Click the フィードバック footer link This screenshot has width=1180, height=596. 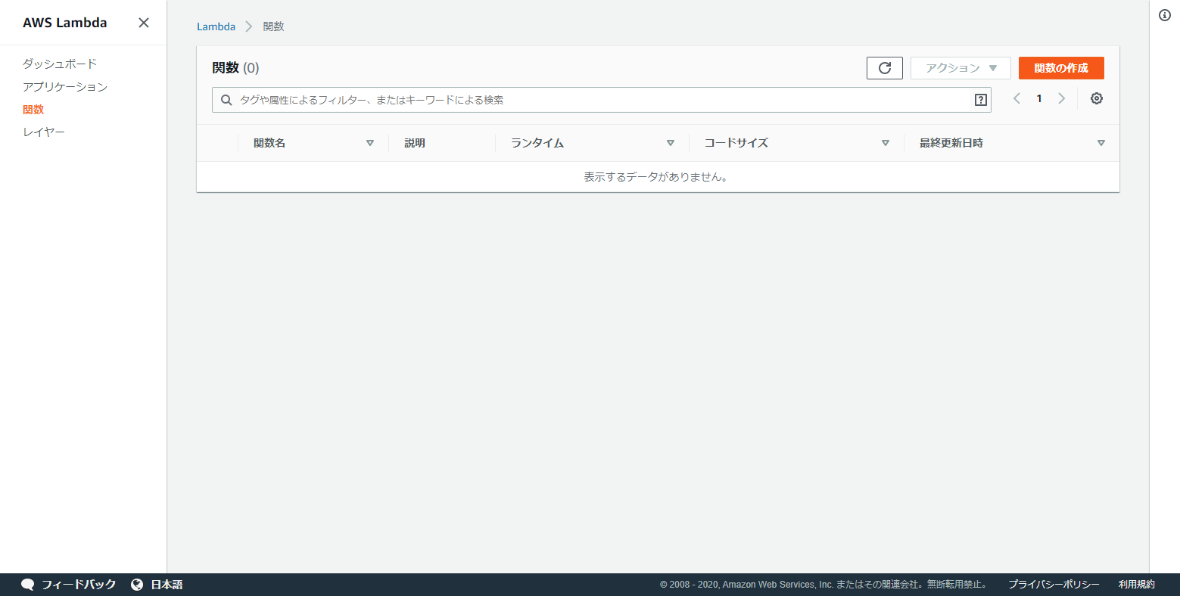(x=79, y=585)
